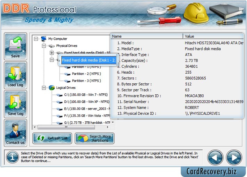Select the G:\ 3TB harddisk drive
The width and height of the screenshot is (247, 177).
pos(87,123)
